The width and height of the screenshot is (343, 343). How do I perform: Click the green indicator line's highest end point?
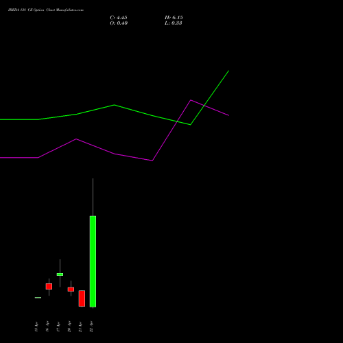tap(228, 71)
